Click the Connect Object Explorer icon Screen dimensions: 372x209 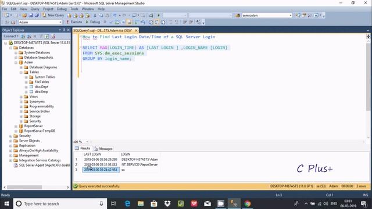pos(23,36)
